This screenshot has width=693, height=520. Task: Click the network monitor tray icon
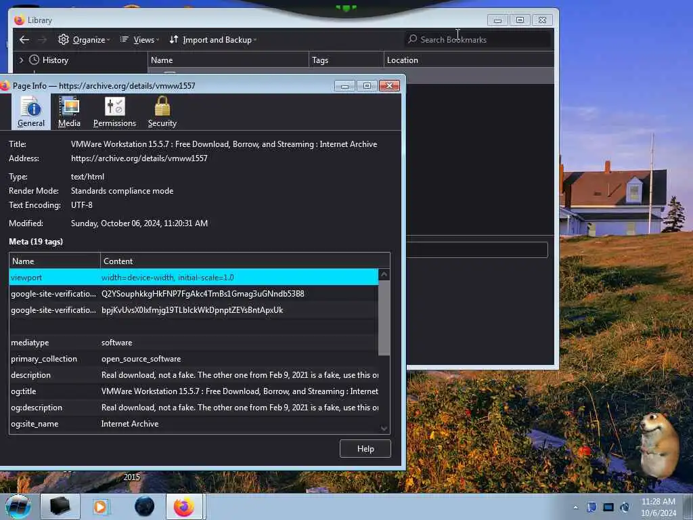pos(608,507)
